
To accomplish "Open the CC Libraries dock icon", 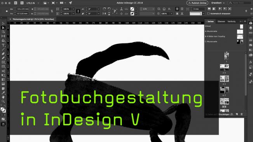I will click(x=251, y=55).
